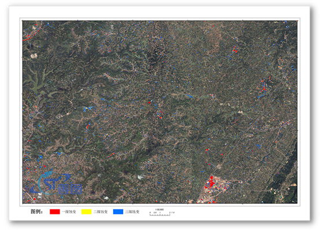Click the dark forested ridge in the bottom-right
Viewport: 334px width, 231px height.
click(x=281, y=179)
